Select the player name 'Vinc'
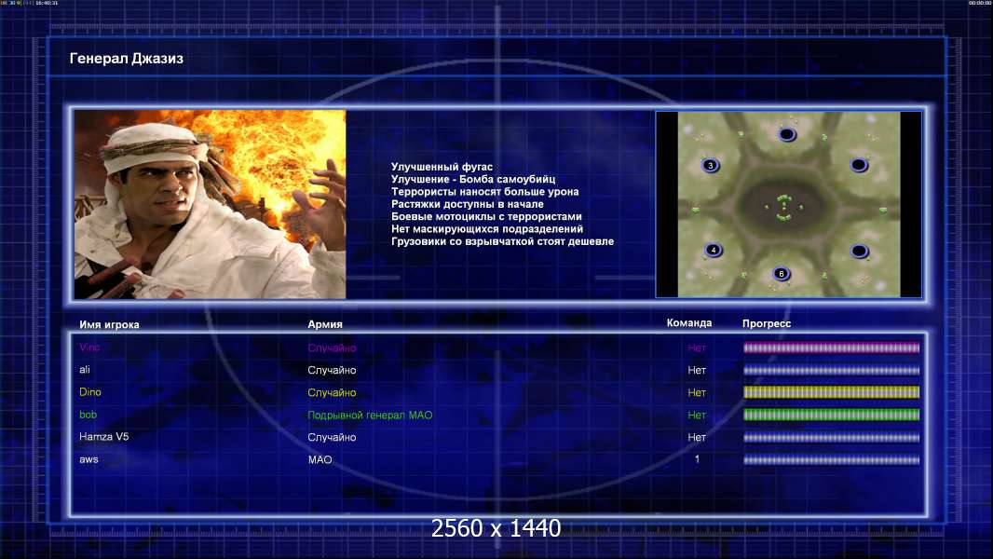The width and height of the screenshot is (993, 559). point(89,347)
